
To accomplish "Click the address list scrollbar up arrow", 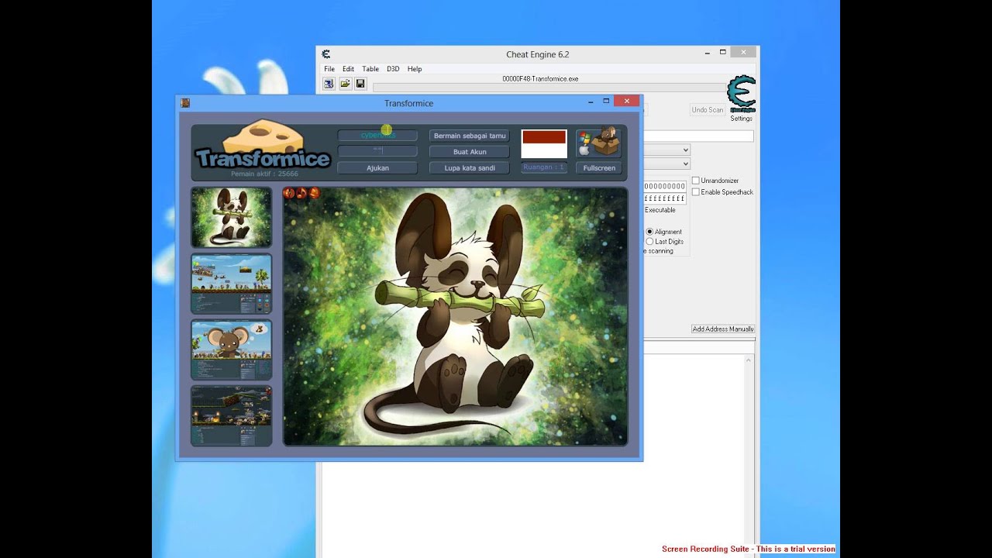I will coord(749,360).
